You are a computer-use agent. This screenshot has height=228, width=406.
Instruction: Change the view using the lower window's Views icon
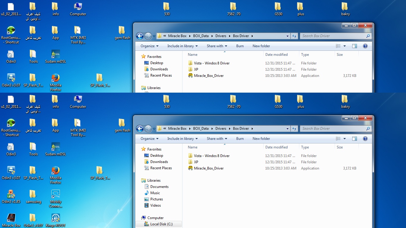338,139
